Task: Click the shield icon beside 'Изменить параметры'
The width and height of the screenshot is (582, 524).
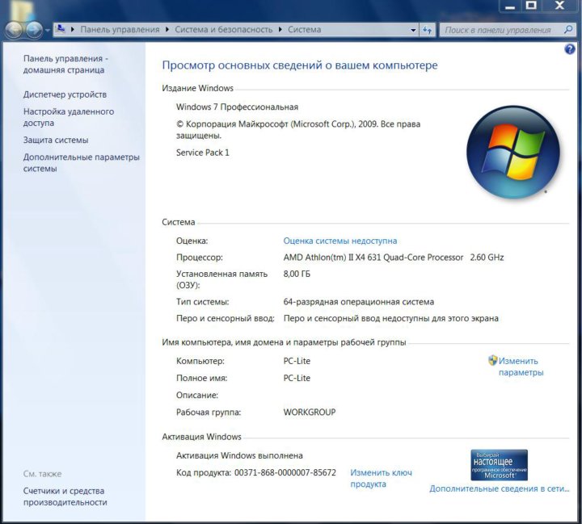Action: (x=492, y=360)
